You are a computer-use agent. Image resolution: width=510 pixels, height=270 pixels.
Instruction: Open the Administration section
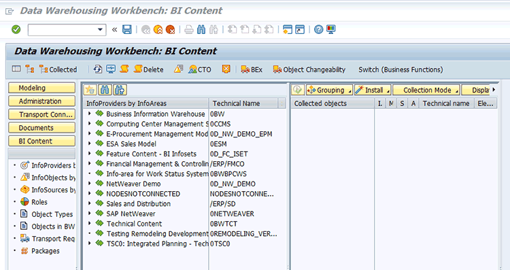click(42, 101)
